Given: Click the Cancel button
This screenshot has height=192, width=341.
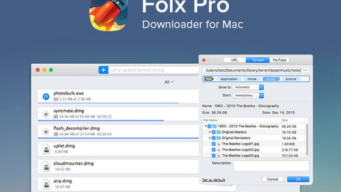Looking at the screenshot, I should click(x=273, y=179).
